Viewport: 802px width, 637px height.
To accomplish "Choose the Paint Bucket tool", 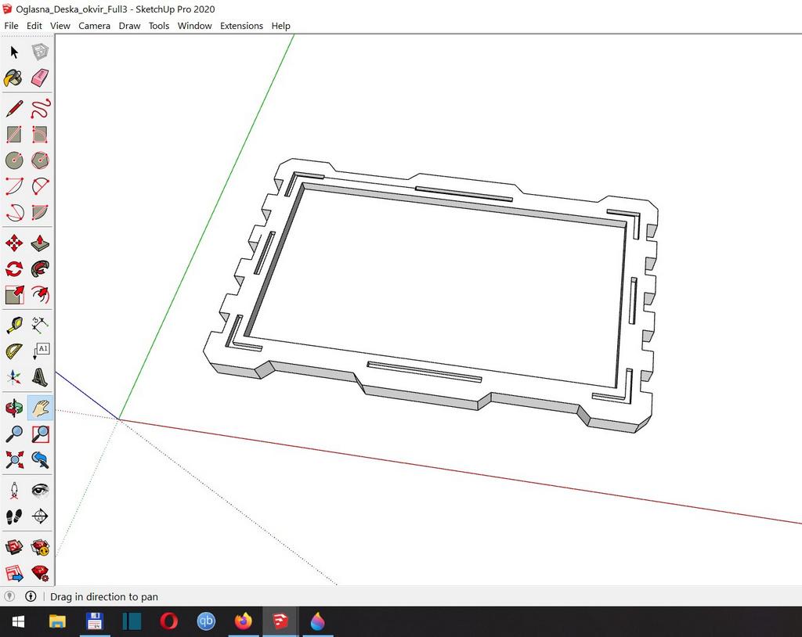I will pyautogui.click(x=14, y=78).
